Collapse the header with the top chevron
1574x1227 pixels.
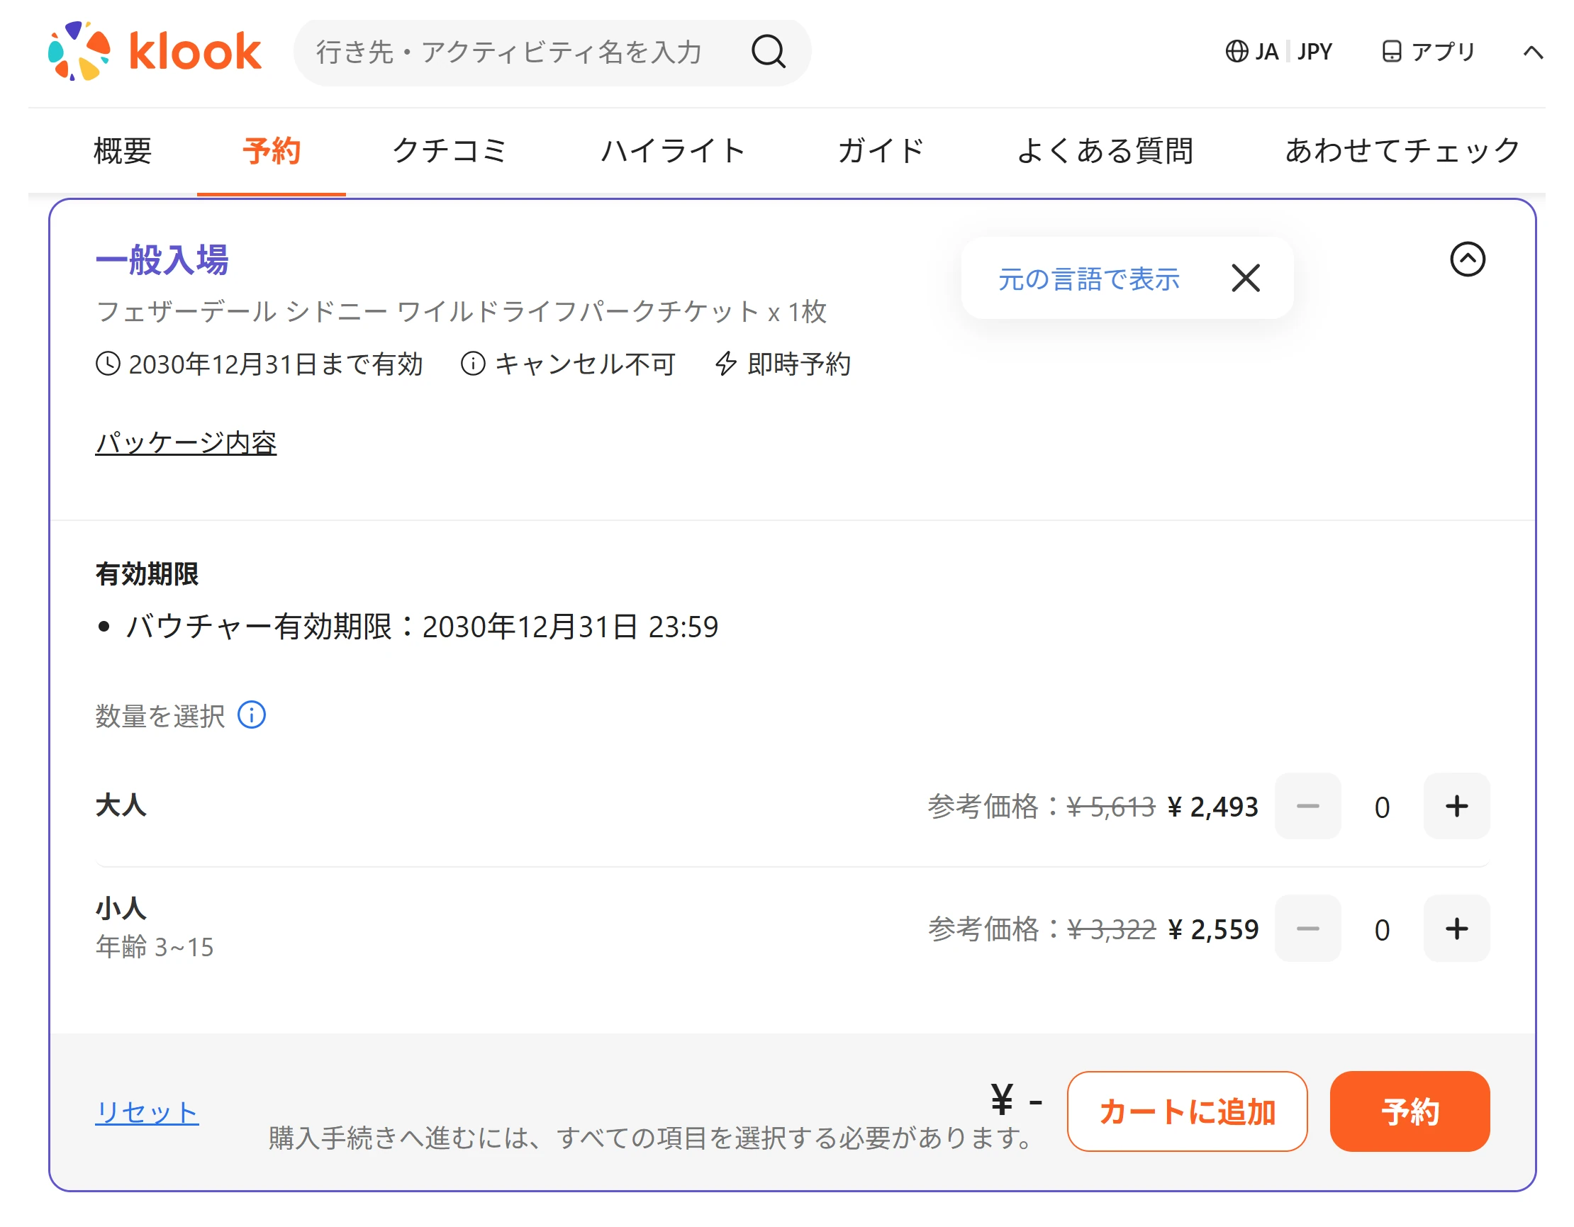pos(1533,52)
